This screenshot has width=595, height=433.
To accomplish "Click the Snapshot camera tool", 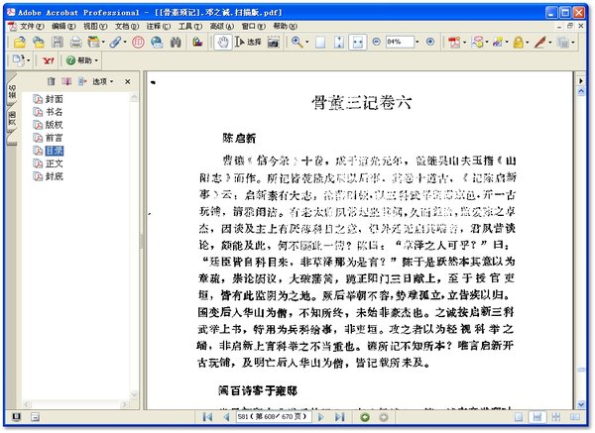I will pyautogui.click(x=274, y=42).
